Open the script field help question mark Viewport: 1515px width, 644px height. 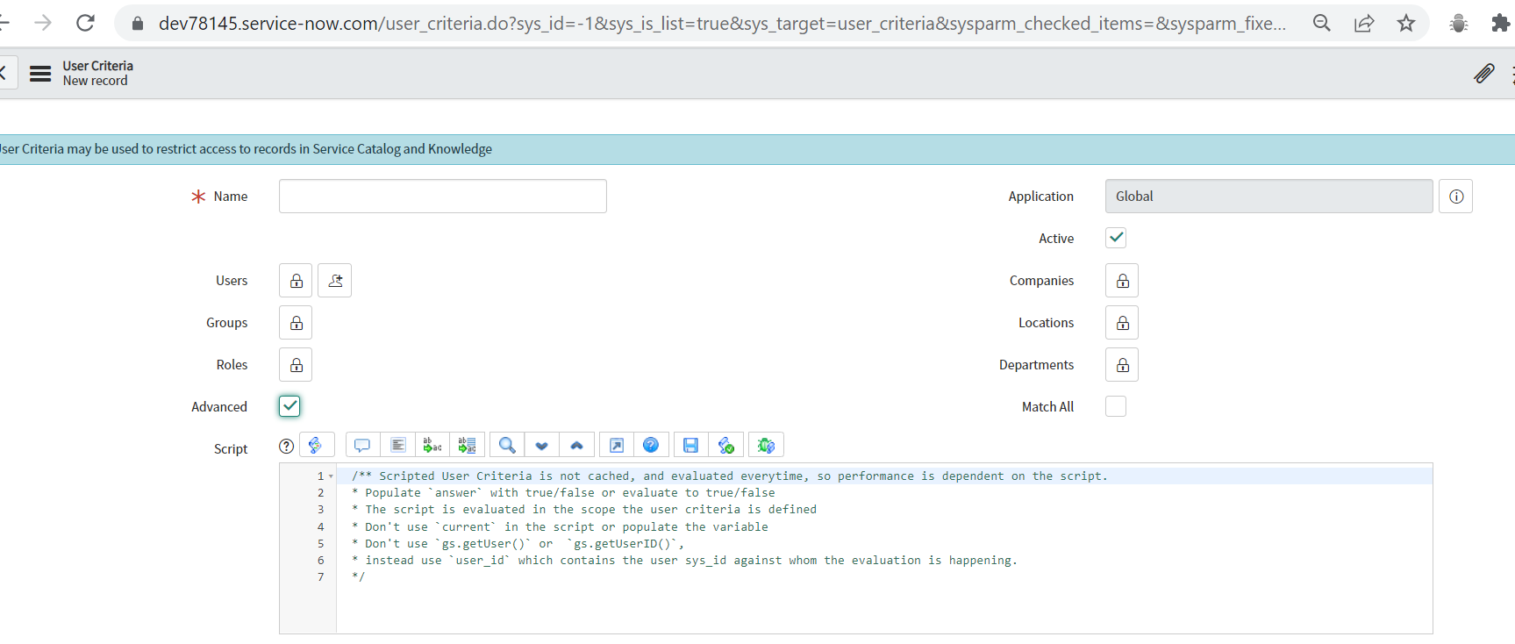286,446
